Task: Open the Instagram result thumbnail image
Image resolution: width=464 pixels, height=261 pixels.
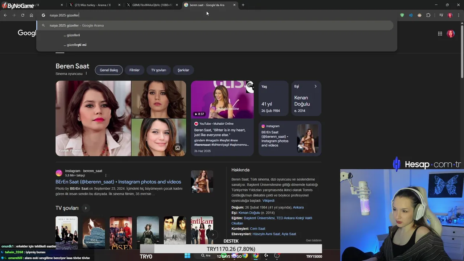Action: 202,181
